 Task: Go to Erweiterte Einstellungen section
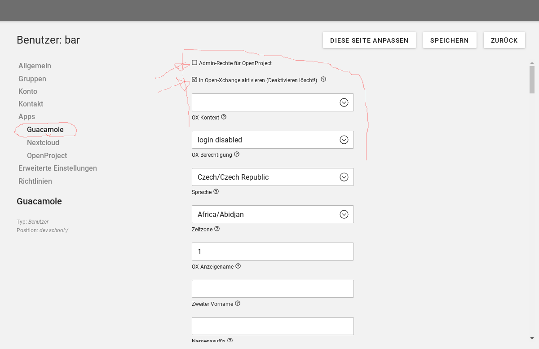57,168
